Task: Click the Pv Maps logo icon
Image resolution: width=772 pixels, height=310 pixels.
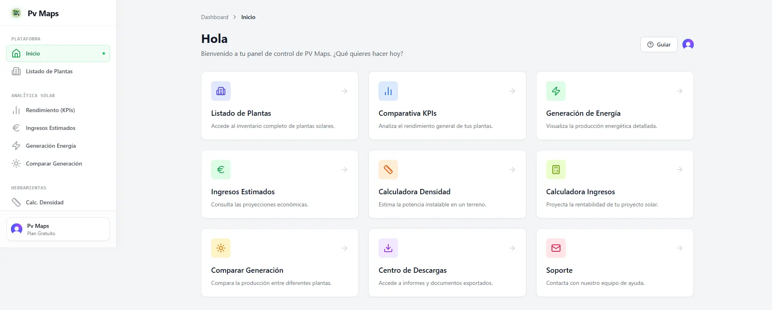Action: (x=16, y=13)
